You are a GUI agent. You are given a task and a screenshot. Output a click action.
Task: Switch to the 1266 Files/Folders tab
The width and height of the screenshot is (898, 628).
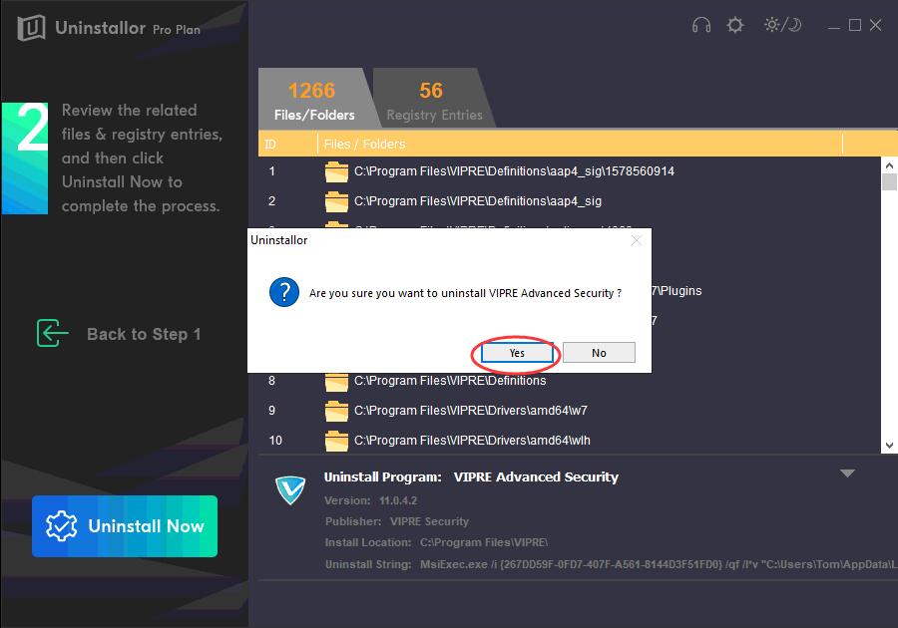(x=314, y=99)
